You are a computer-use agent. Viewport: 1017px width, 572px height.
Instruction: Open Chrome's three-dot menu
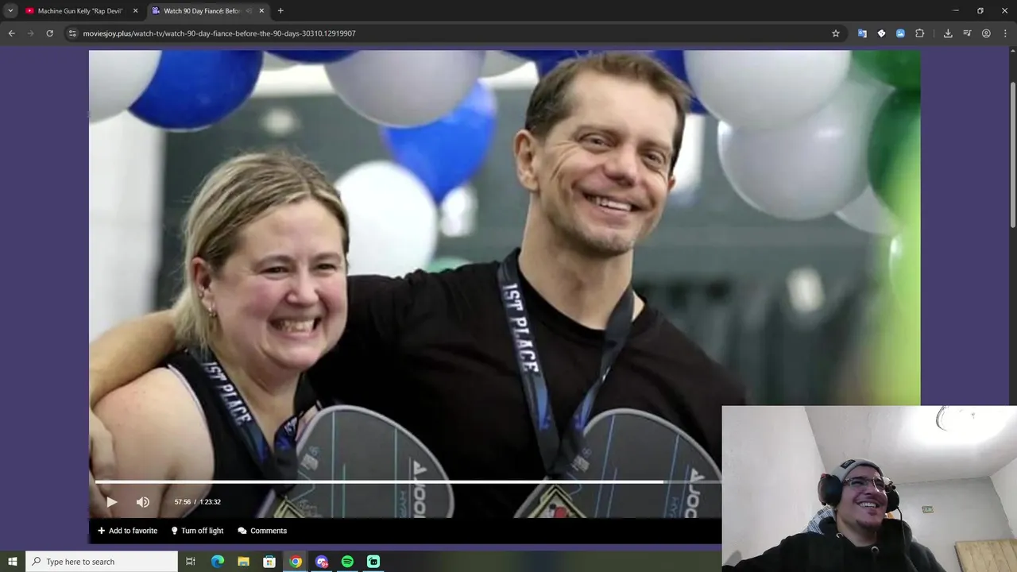coord(1005,33)
